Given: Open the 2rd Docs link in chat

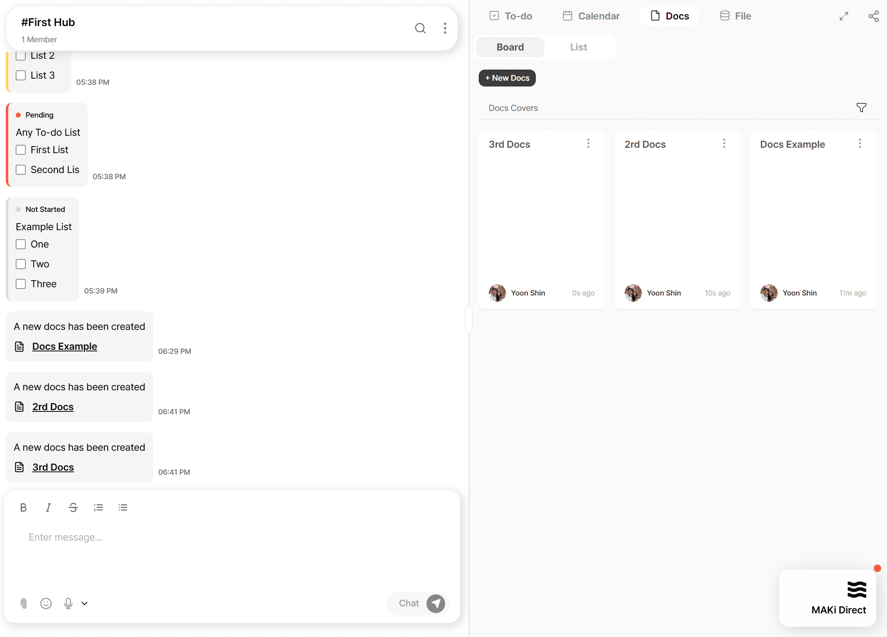Looking at the screenshot, I should point(53,407).
